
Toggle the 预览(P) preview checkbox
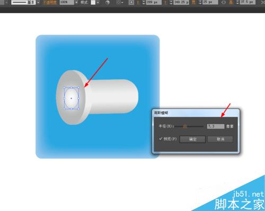pos(161,139)
